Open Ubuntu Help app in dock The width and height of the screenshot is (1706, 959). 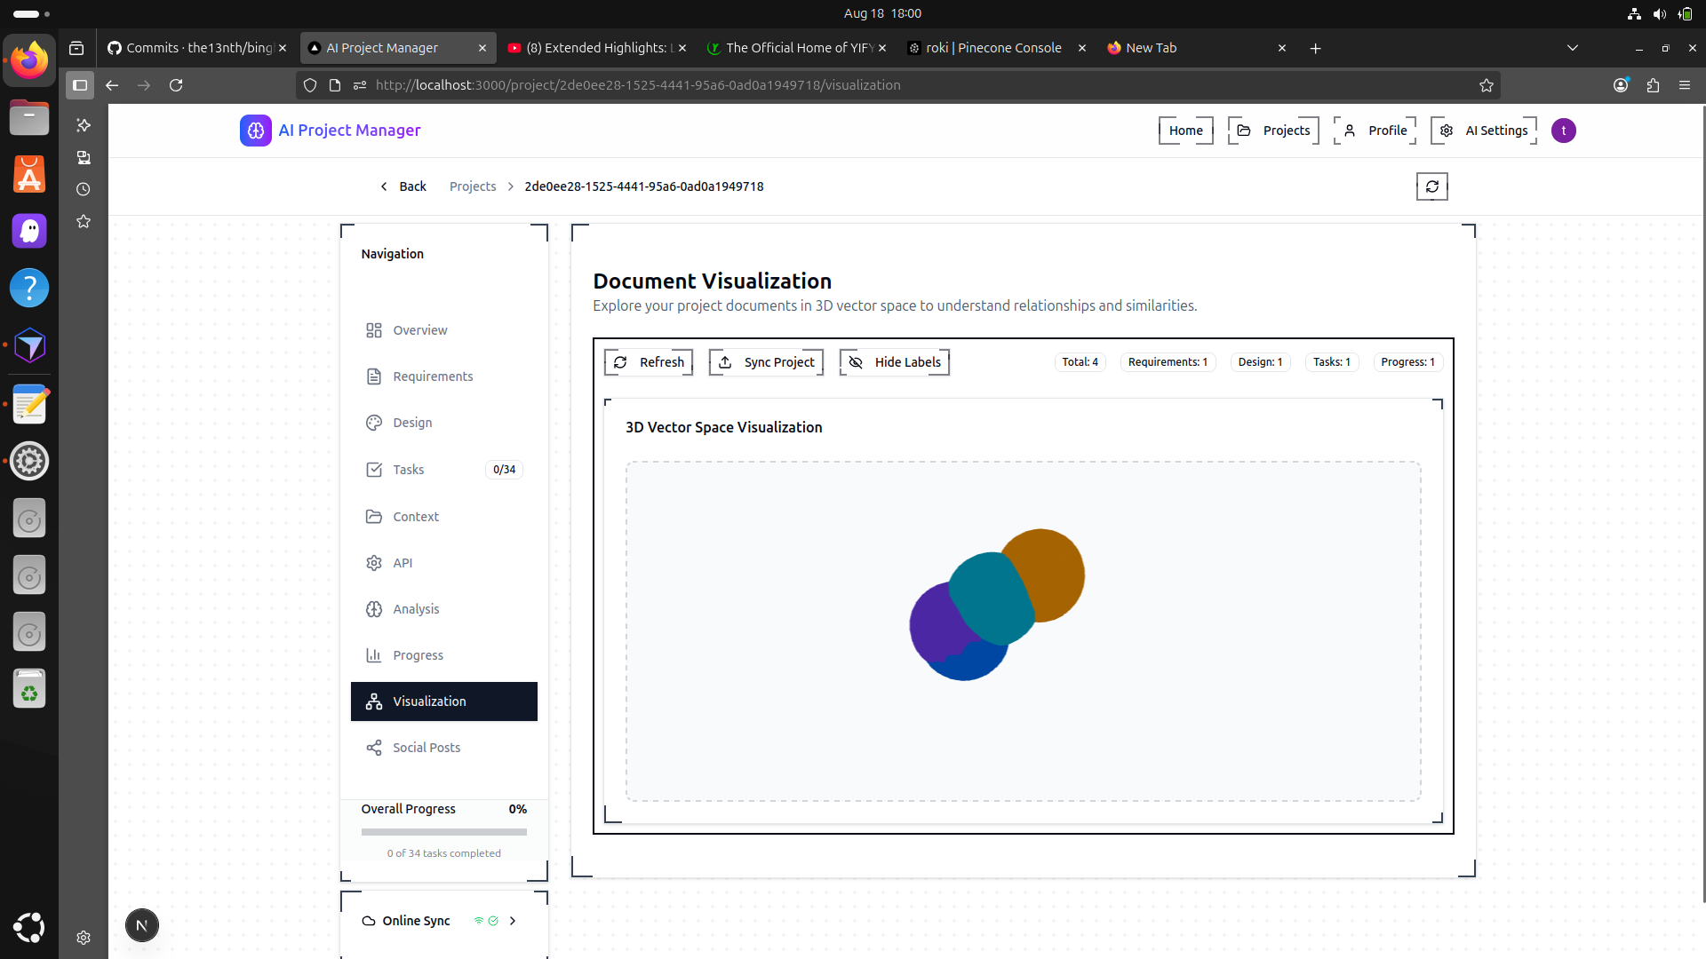click(x=29, y=289)
